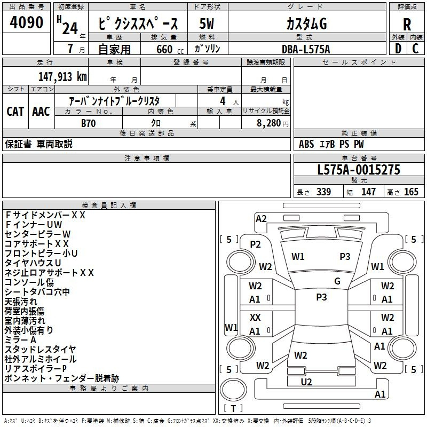The width and height of the screenshot is (427, 427).
Task: Click the inspector note 荷室内張傷
Action: tap(24, 311)
